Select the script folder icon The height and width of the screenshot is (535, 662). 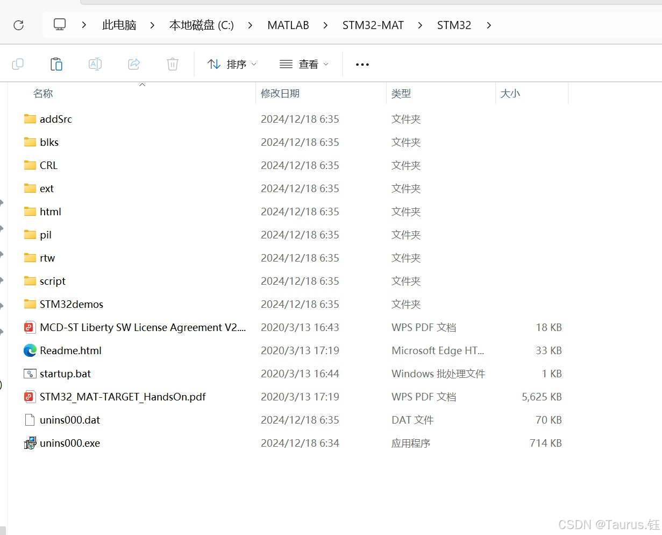coord(30,281)
